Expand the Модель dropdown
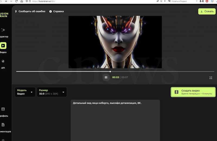Viewport: 217px width, 141px height. tap(25, 92)
